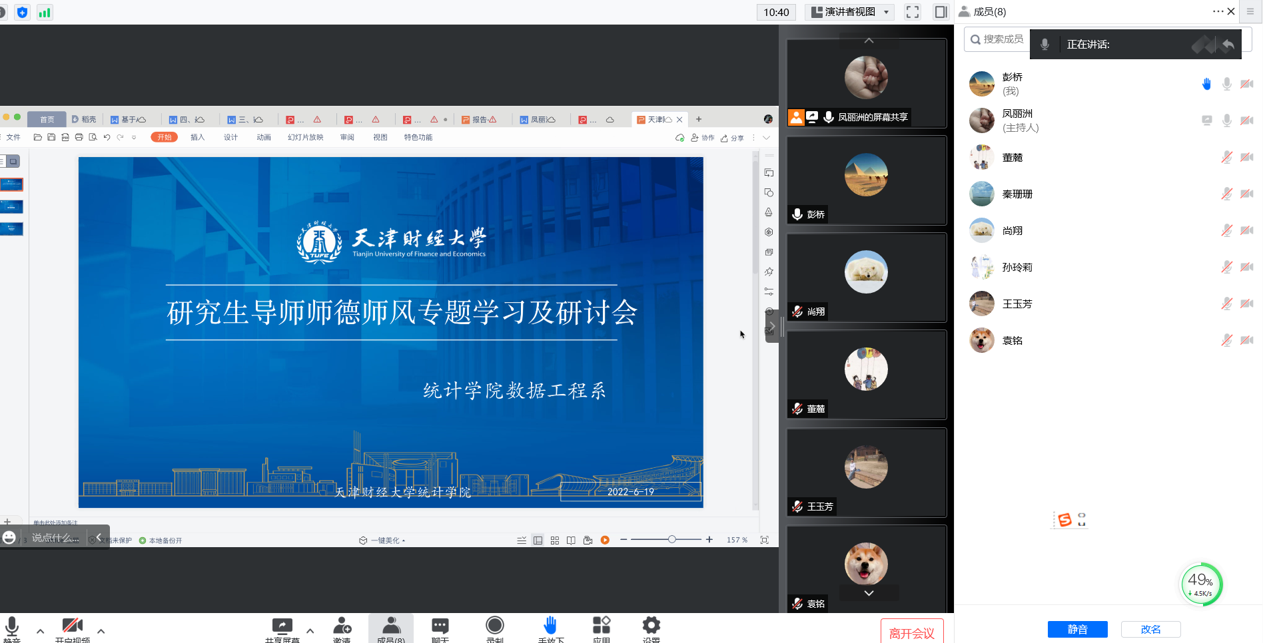Click the more options dots in the members panel
The image size is (1263, 643).
1218,11
